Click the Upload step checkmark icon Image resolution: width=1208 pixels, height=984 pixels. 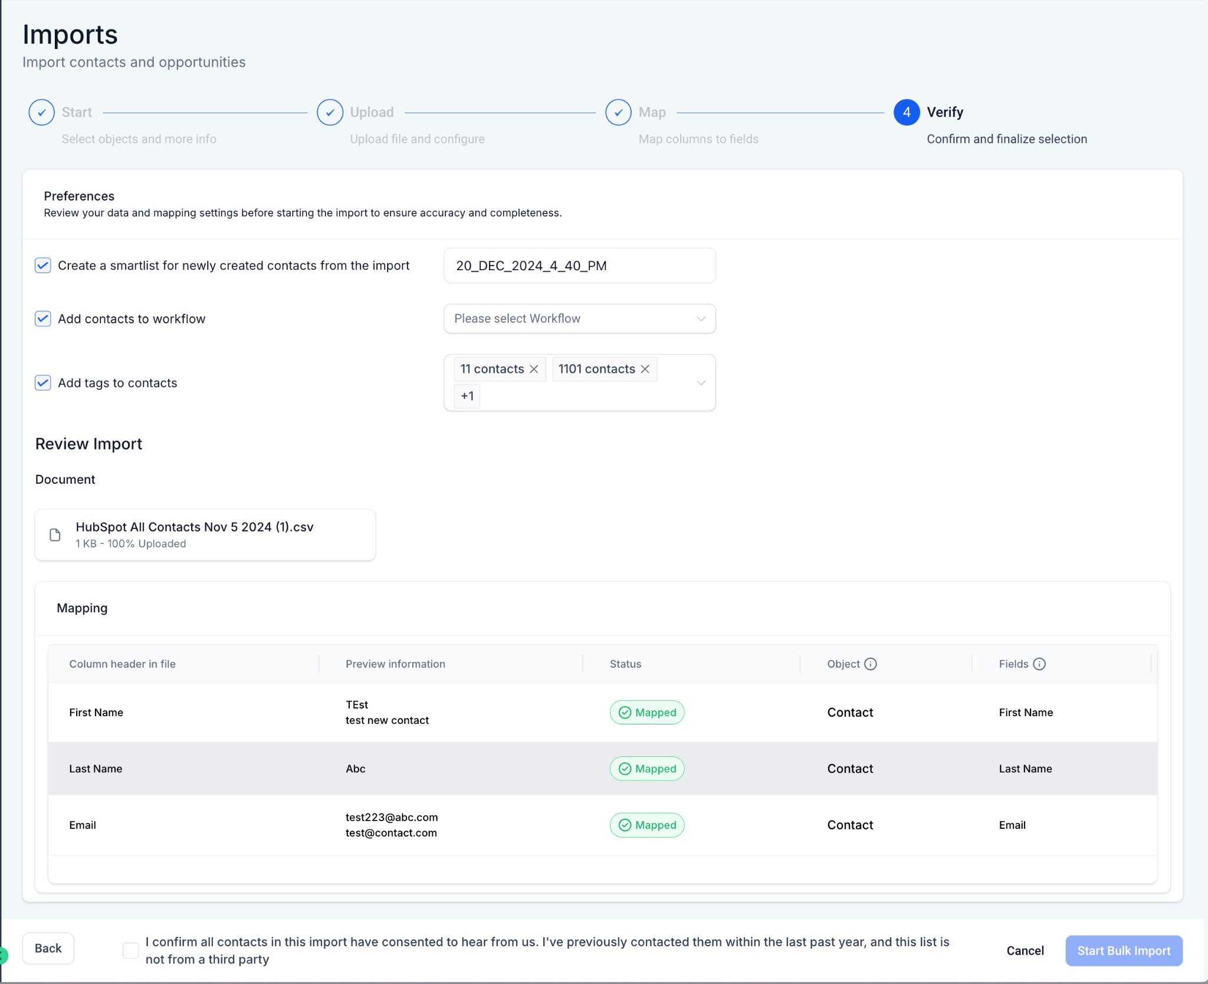click(330, 112)
